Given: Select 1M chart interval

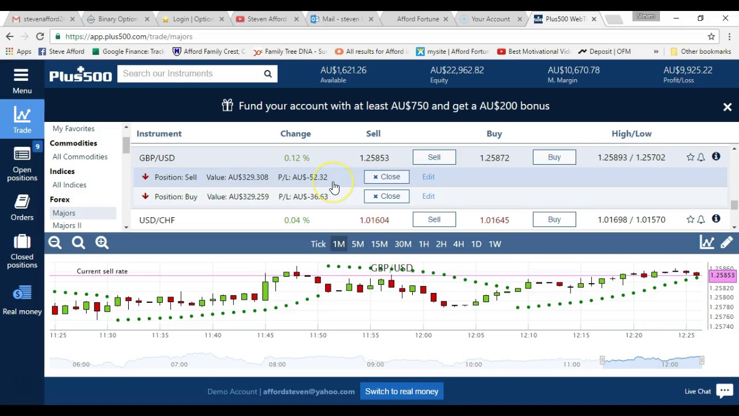Looking at the screenshot, I should click(x=339, y=244).
